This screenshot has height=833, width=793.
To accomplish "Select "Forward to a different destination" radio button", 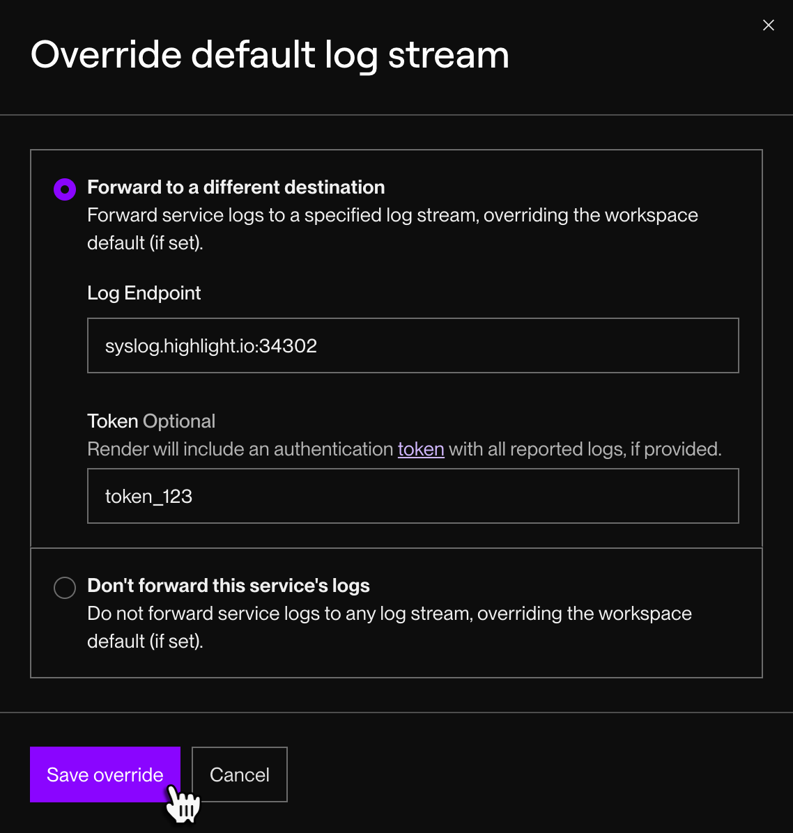I will [64, 188].
